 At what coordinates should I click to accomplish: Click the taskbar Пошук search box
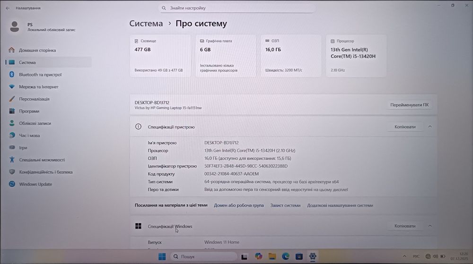pyautogui.click(x=204, y=256)
